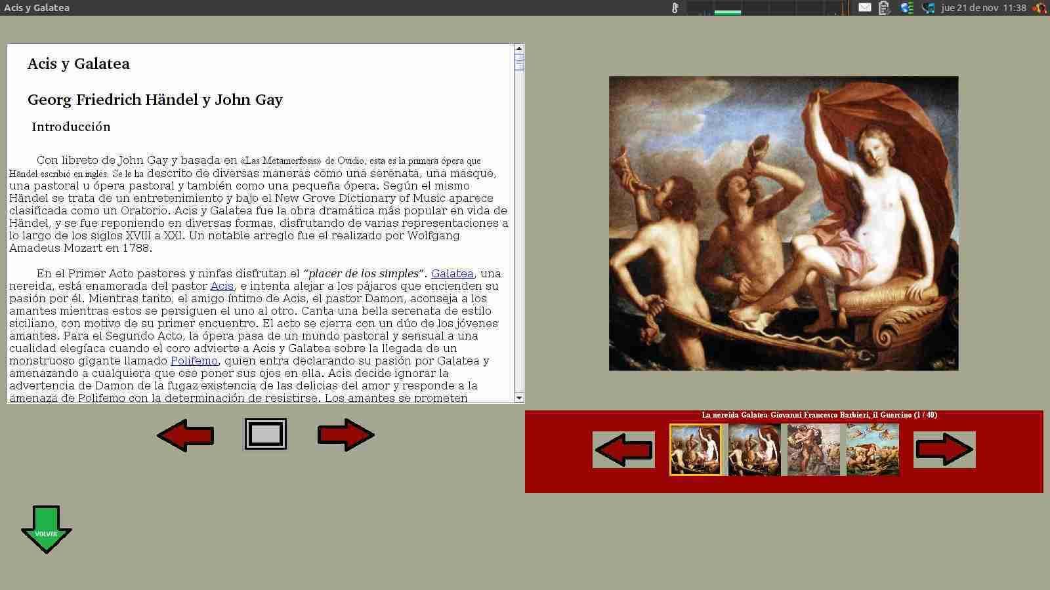Click the heading 'Georg Friedrich Händel y John Gay'
The image size is (1050, 590).
[x=155, y=100]
